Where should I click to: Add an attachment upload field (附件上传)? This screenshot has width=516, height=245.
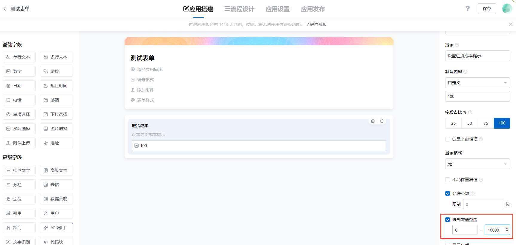tap(19, 143)
